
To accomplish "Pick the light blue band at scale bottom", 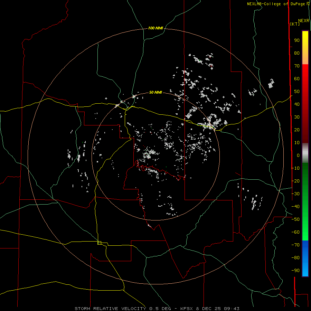I will tap(305, 269).
